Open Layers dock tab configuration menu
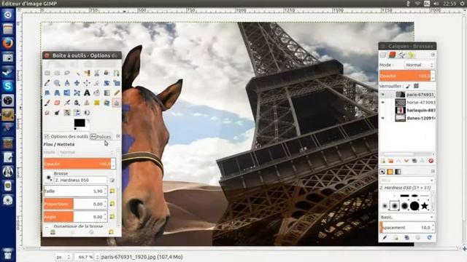 (x=433, y=55)
